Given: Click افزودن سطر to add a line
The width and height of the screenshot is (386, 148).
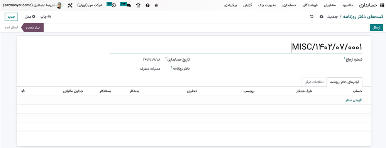Looking at the screenshot, I should [x=354, y=100].
